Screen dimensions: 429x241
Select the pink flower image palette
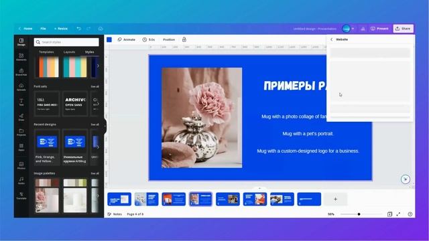47,195
